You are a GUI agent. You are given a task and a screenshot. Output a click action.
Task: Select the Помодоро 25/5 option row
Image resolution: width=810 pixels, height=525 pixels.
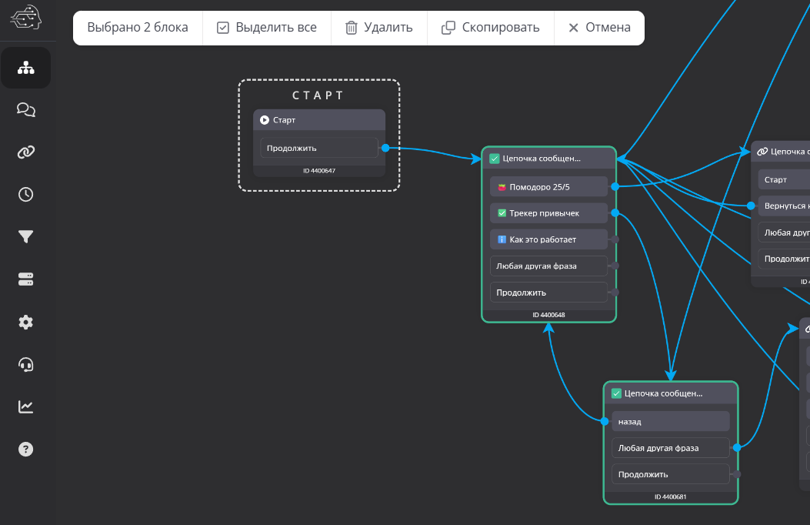(548, 186)
